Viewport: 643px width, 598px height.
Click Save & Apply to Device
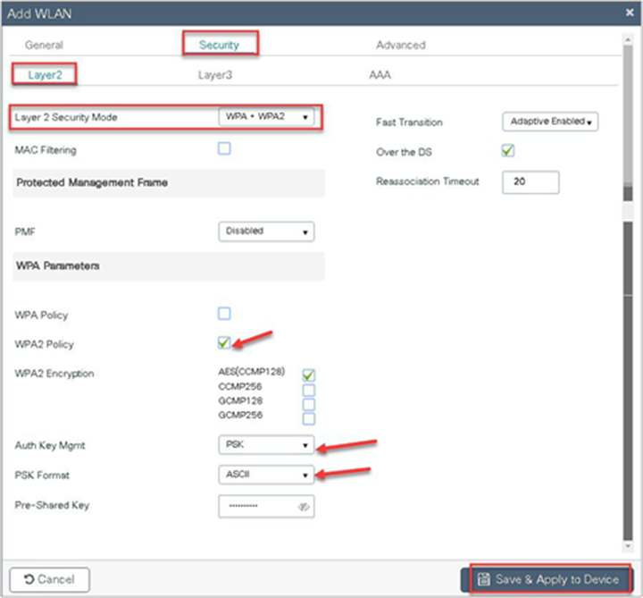click(547, 579)
